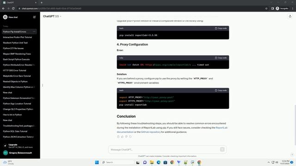Click the copy response clipboard icon

[118, 136]
